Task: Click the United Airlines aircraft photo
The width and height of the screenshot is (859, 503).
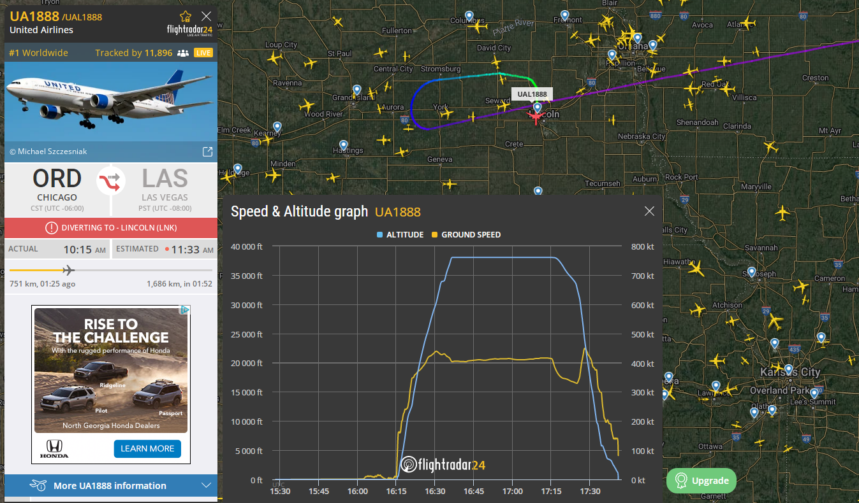Action: click(x=111, y=102)
